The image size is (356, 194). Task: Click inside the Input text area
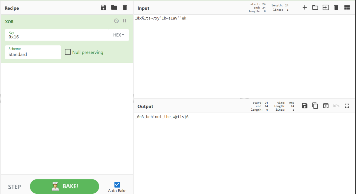point(245,56)
